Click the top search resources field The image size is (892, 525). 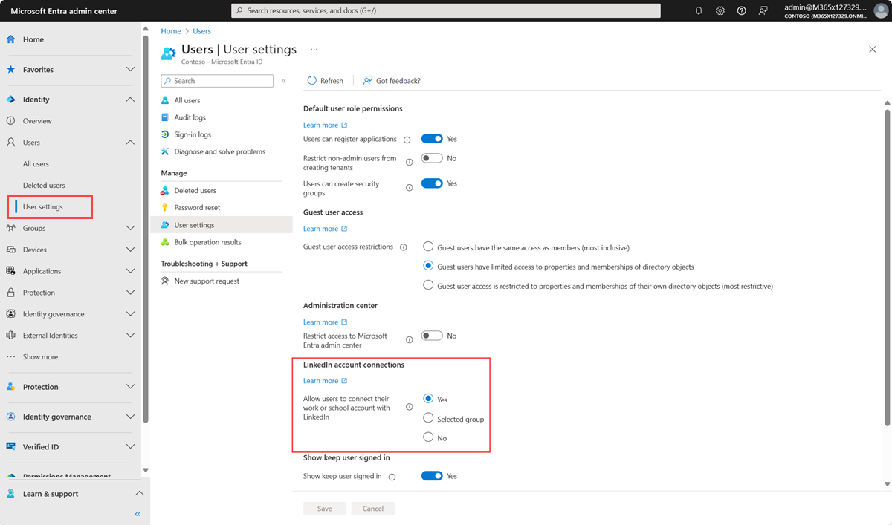click(x=446, y=10)
